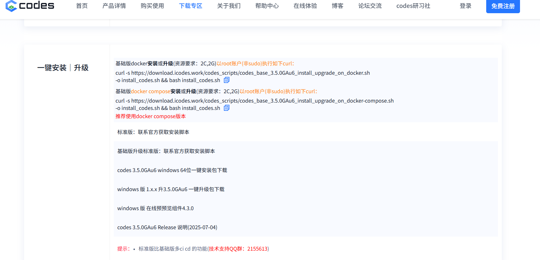Click the 登录 link
This screenshot has height=260, width=540.
[466, 6]
